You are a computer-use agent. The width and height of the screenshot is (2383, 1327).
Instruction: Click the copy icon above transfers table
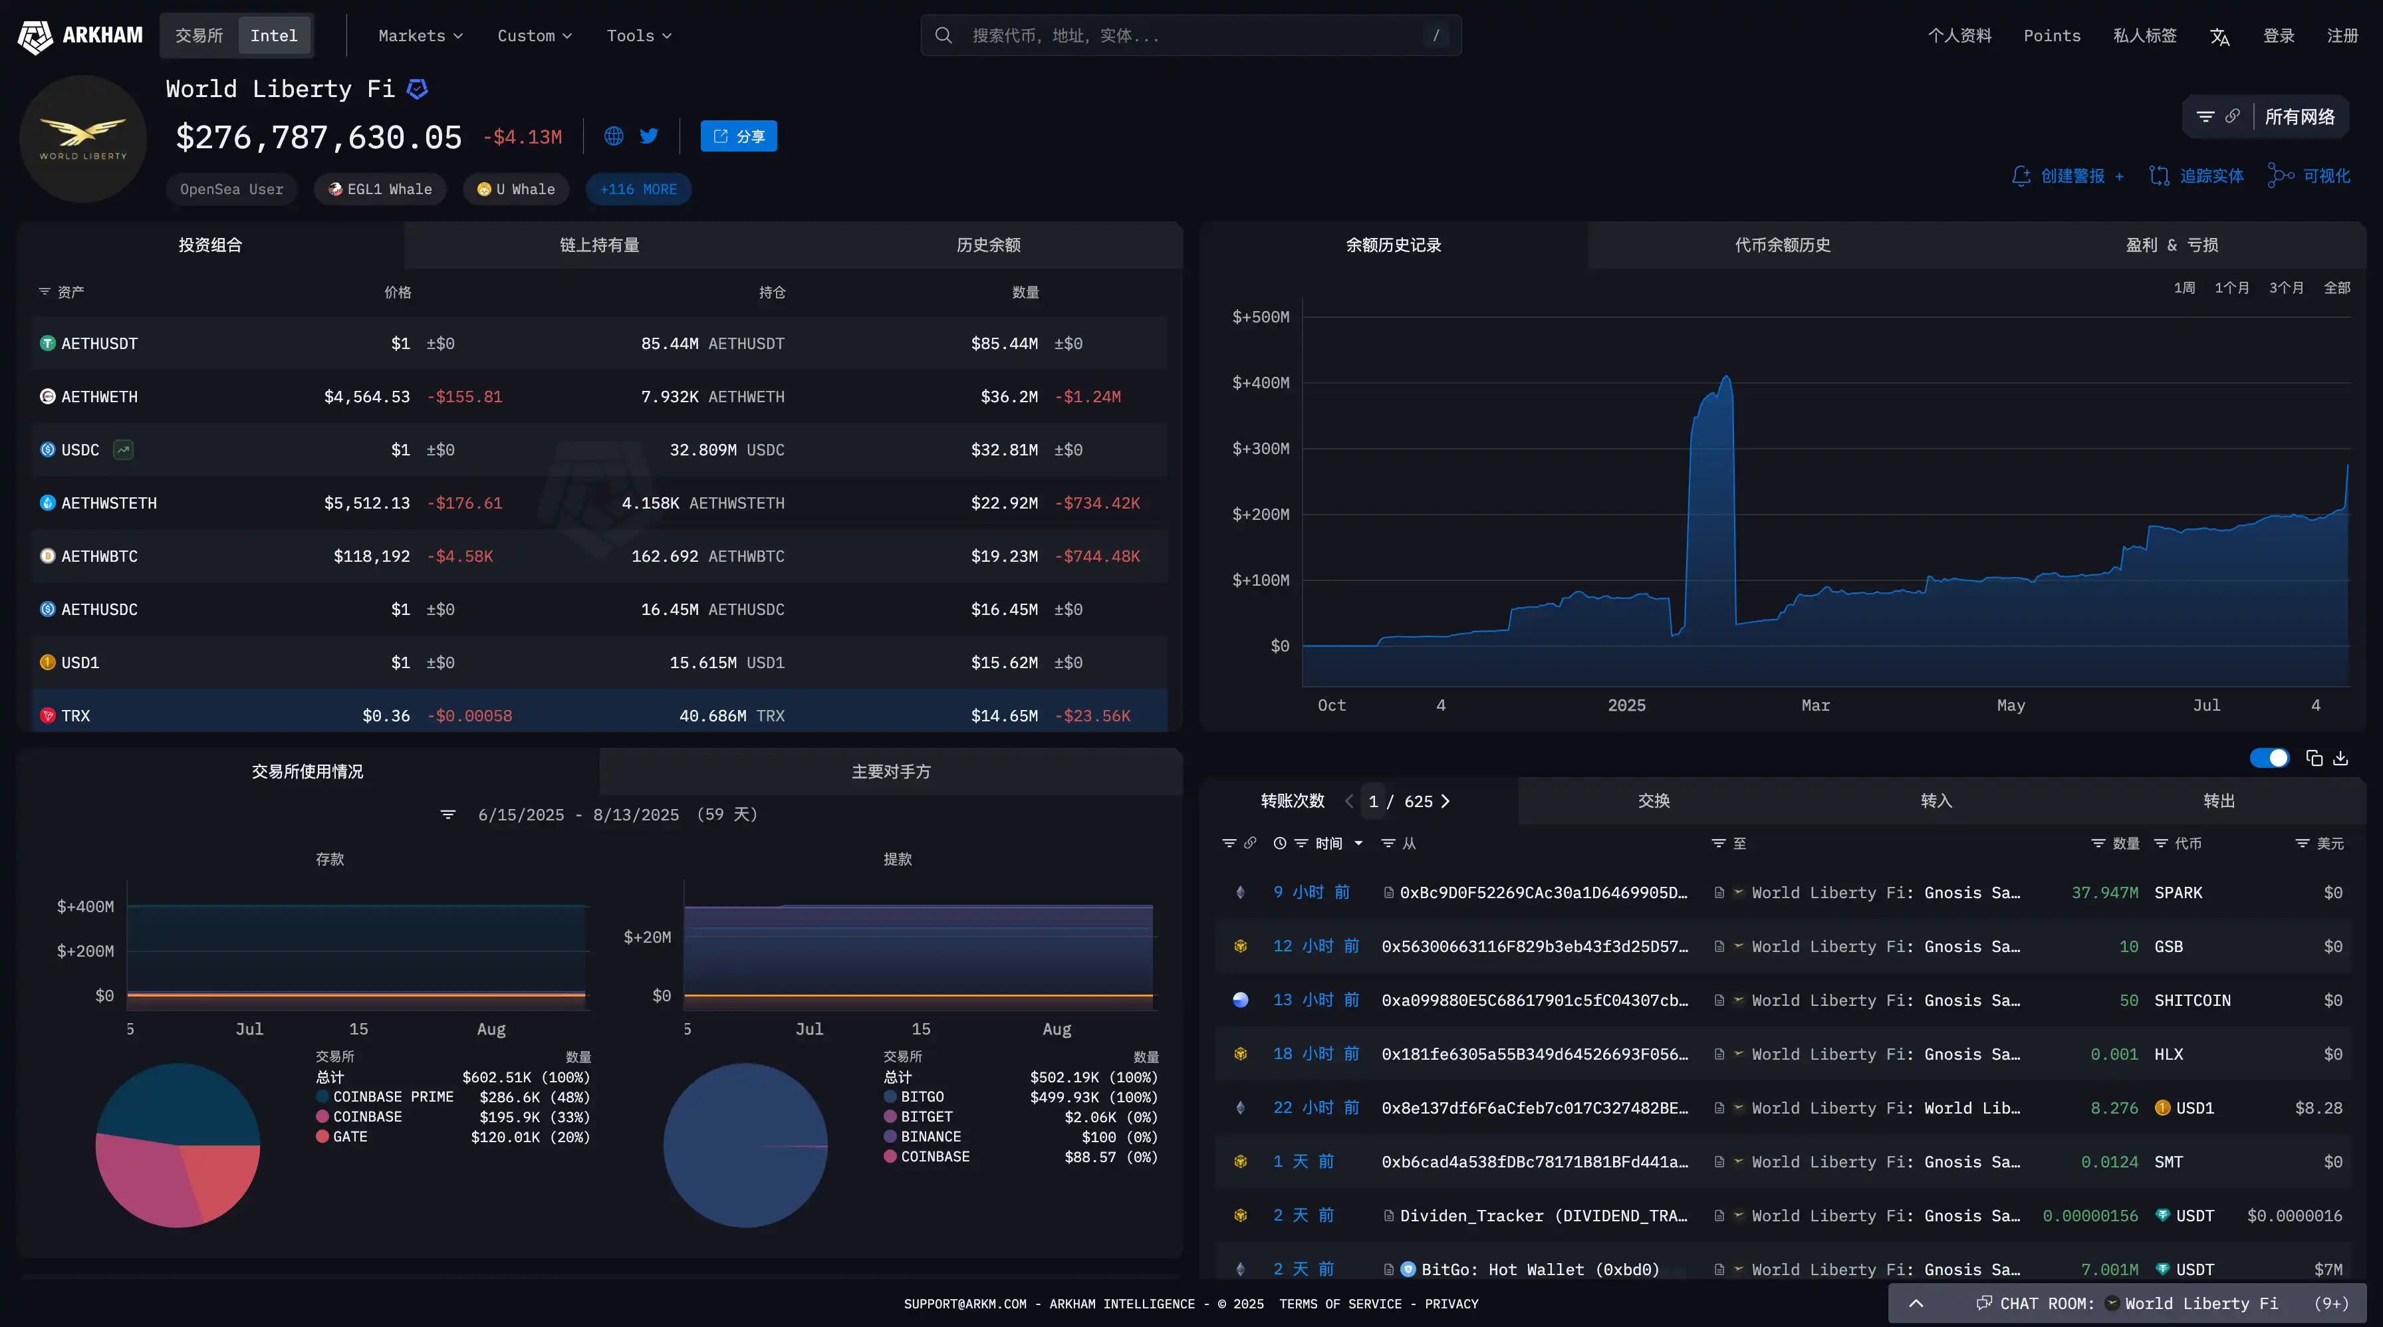pos(2315,759)
